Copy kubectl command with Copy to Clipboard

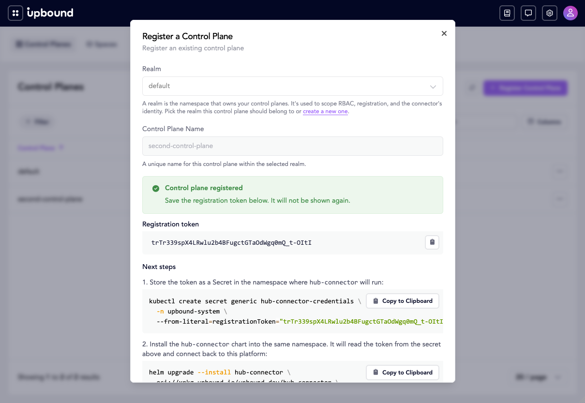[403, 301]
